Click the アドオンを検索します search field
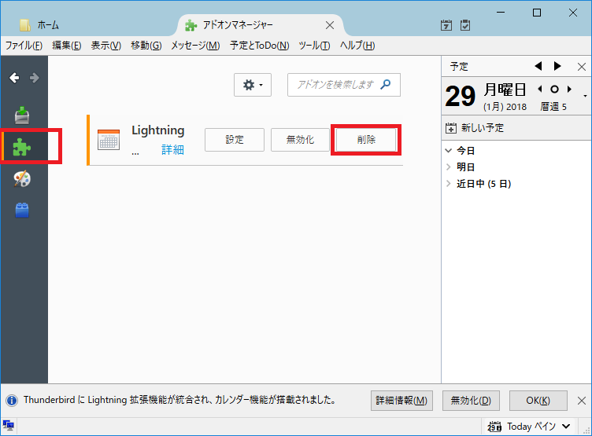The height and width of the screenshot is (436, 592). (343, 85)
